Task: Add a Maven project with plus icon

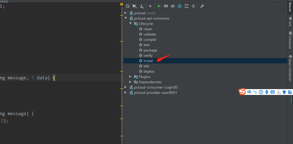Action: (150, 6)
